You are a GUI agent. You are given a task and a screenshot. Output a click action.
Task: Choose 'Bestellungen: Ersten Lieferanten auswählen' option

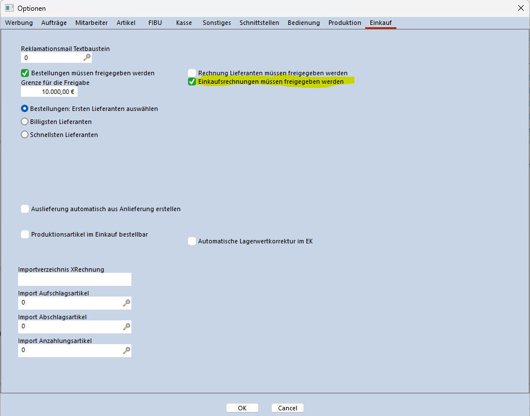tap(24, 109)
